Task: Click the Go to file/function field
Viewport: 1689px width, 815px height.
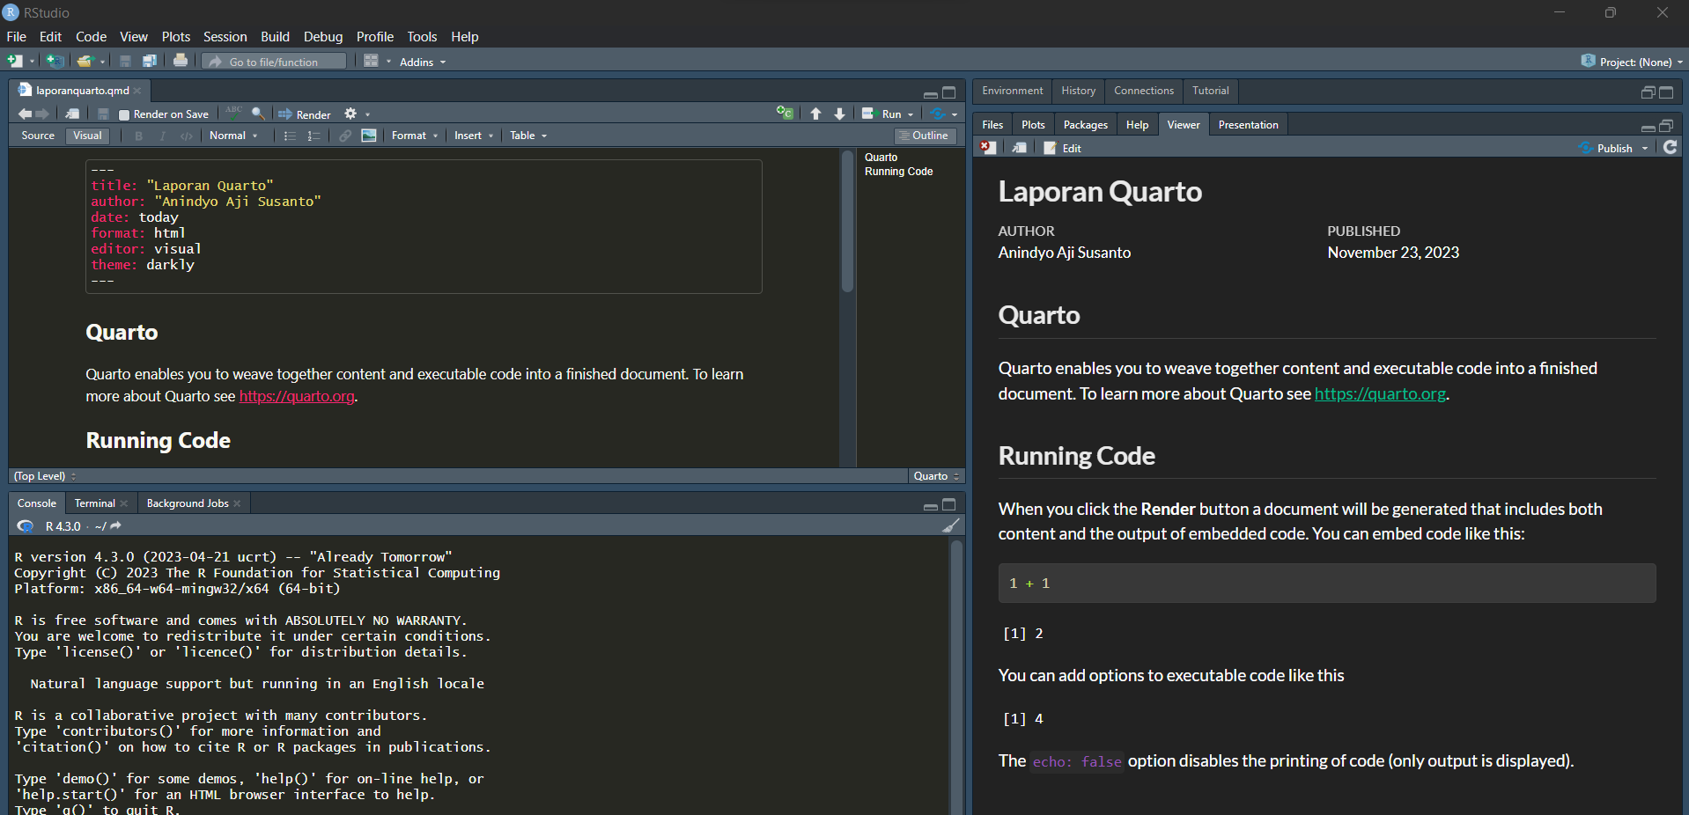Action: 275,62
